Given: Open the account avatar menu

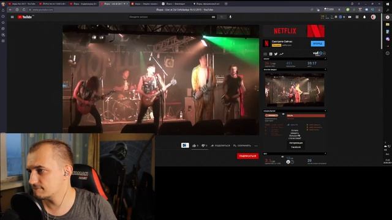Looking at the screenshot, I should coord(373,17).
